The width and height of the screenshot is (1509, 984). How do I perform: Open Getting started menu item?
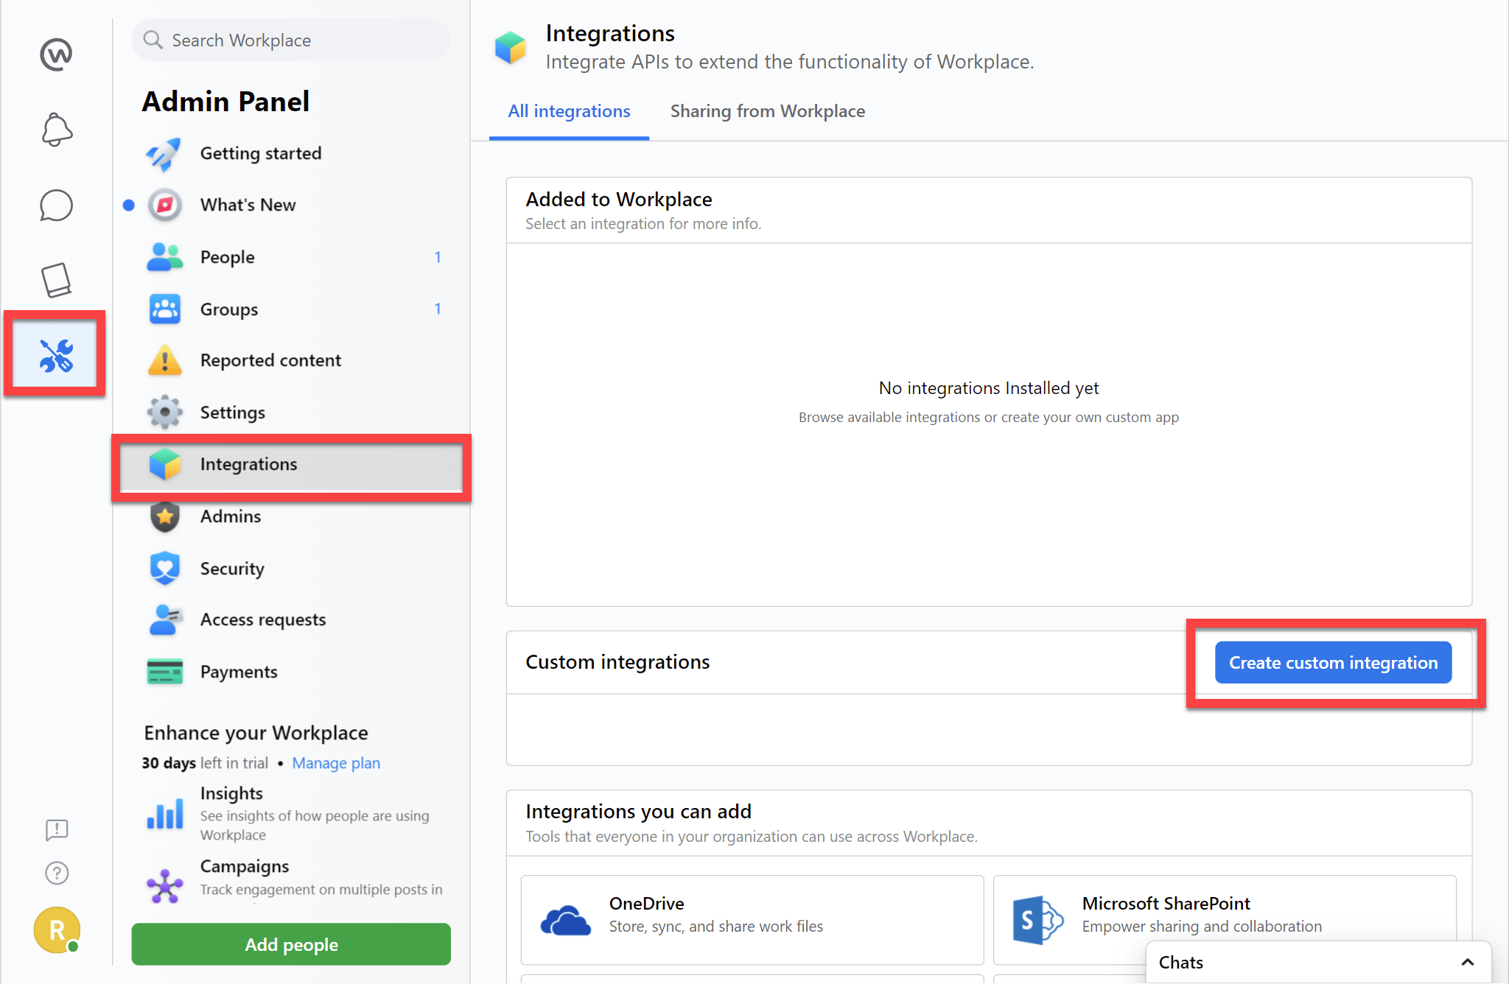[x=292, y=153]
